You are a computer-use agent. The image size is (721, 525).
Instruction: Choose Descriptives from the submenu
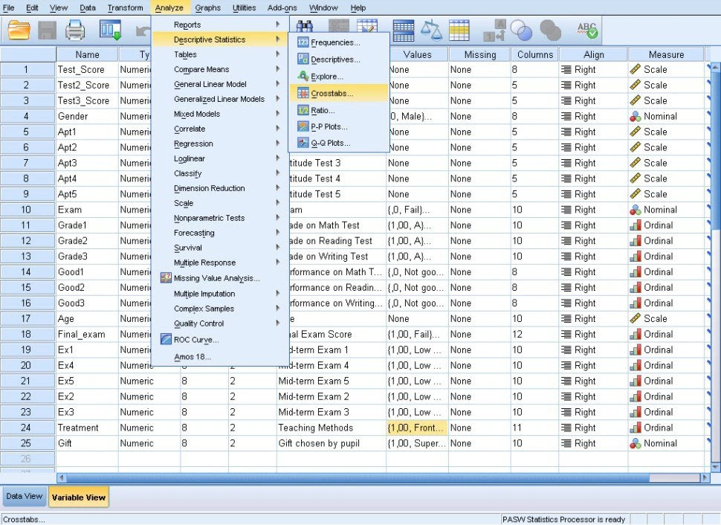(x=334, y=60)
